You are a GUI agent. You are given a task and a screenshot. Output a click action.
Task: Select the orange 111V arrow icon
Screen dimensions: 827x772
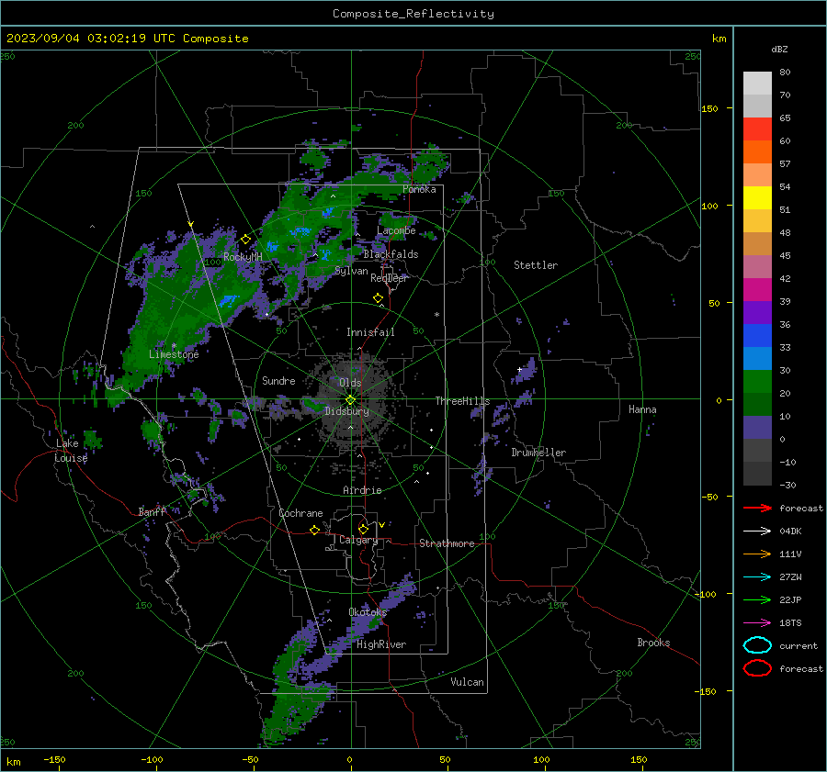[x=757, y=554]
